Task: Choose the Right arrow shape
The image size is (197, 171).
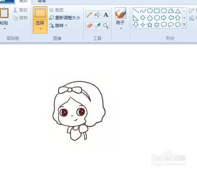Action: coord(164,18)
